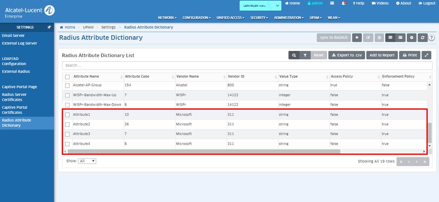439x202 pixels.
Task: Tick the Attribute3 row checkbox
Action: coord(67,134)
